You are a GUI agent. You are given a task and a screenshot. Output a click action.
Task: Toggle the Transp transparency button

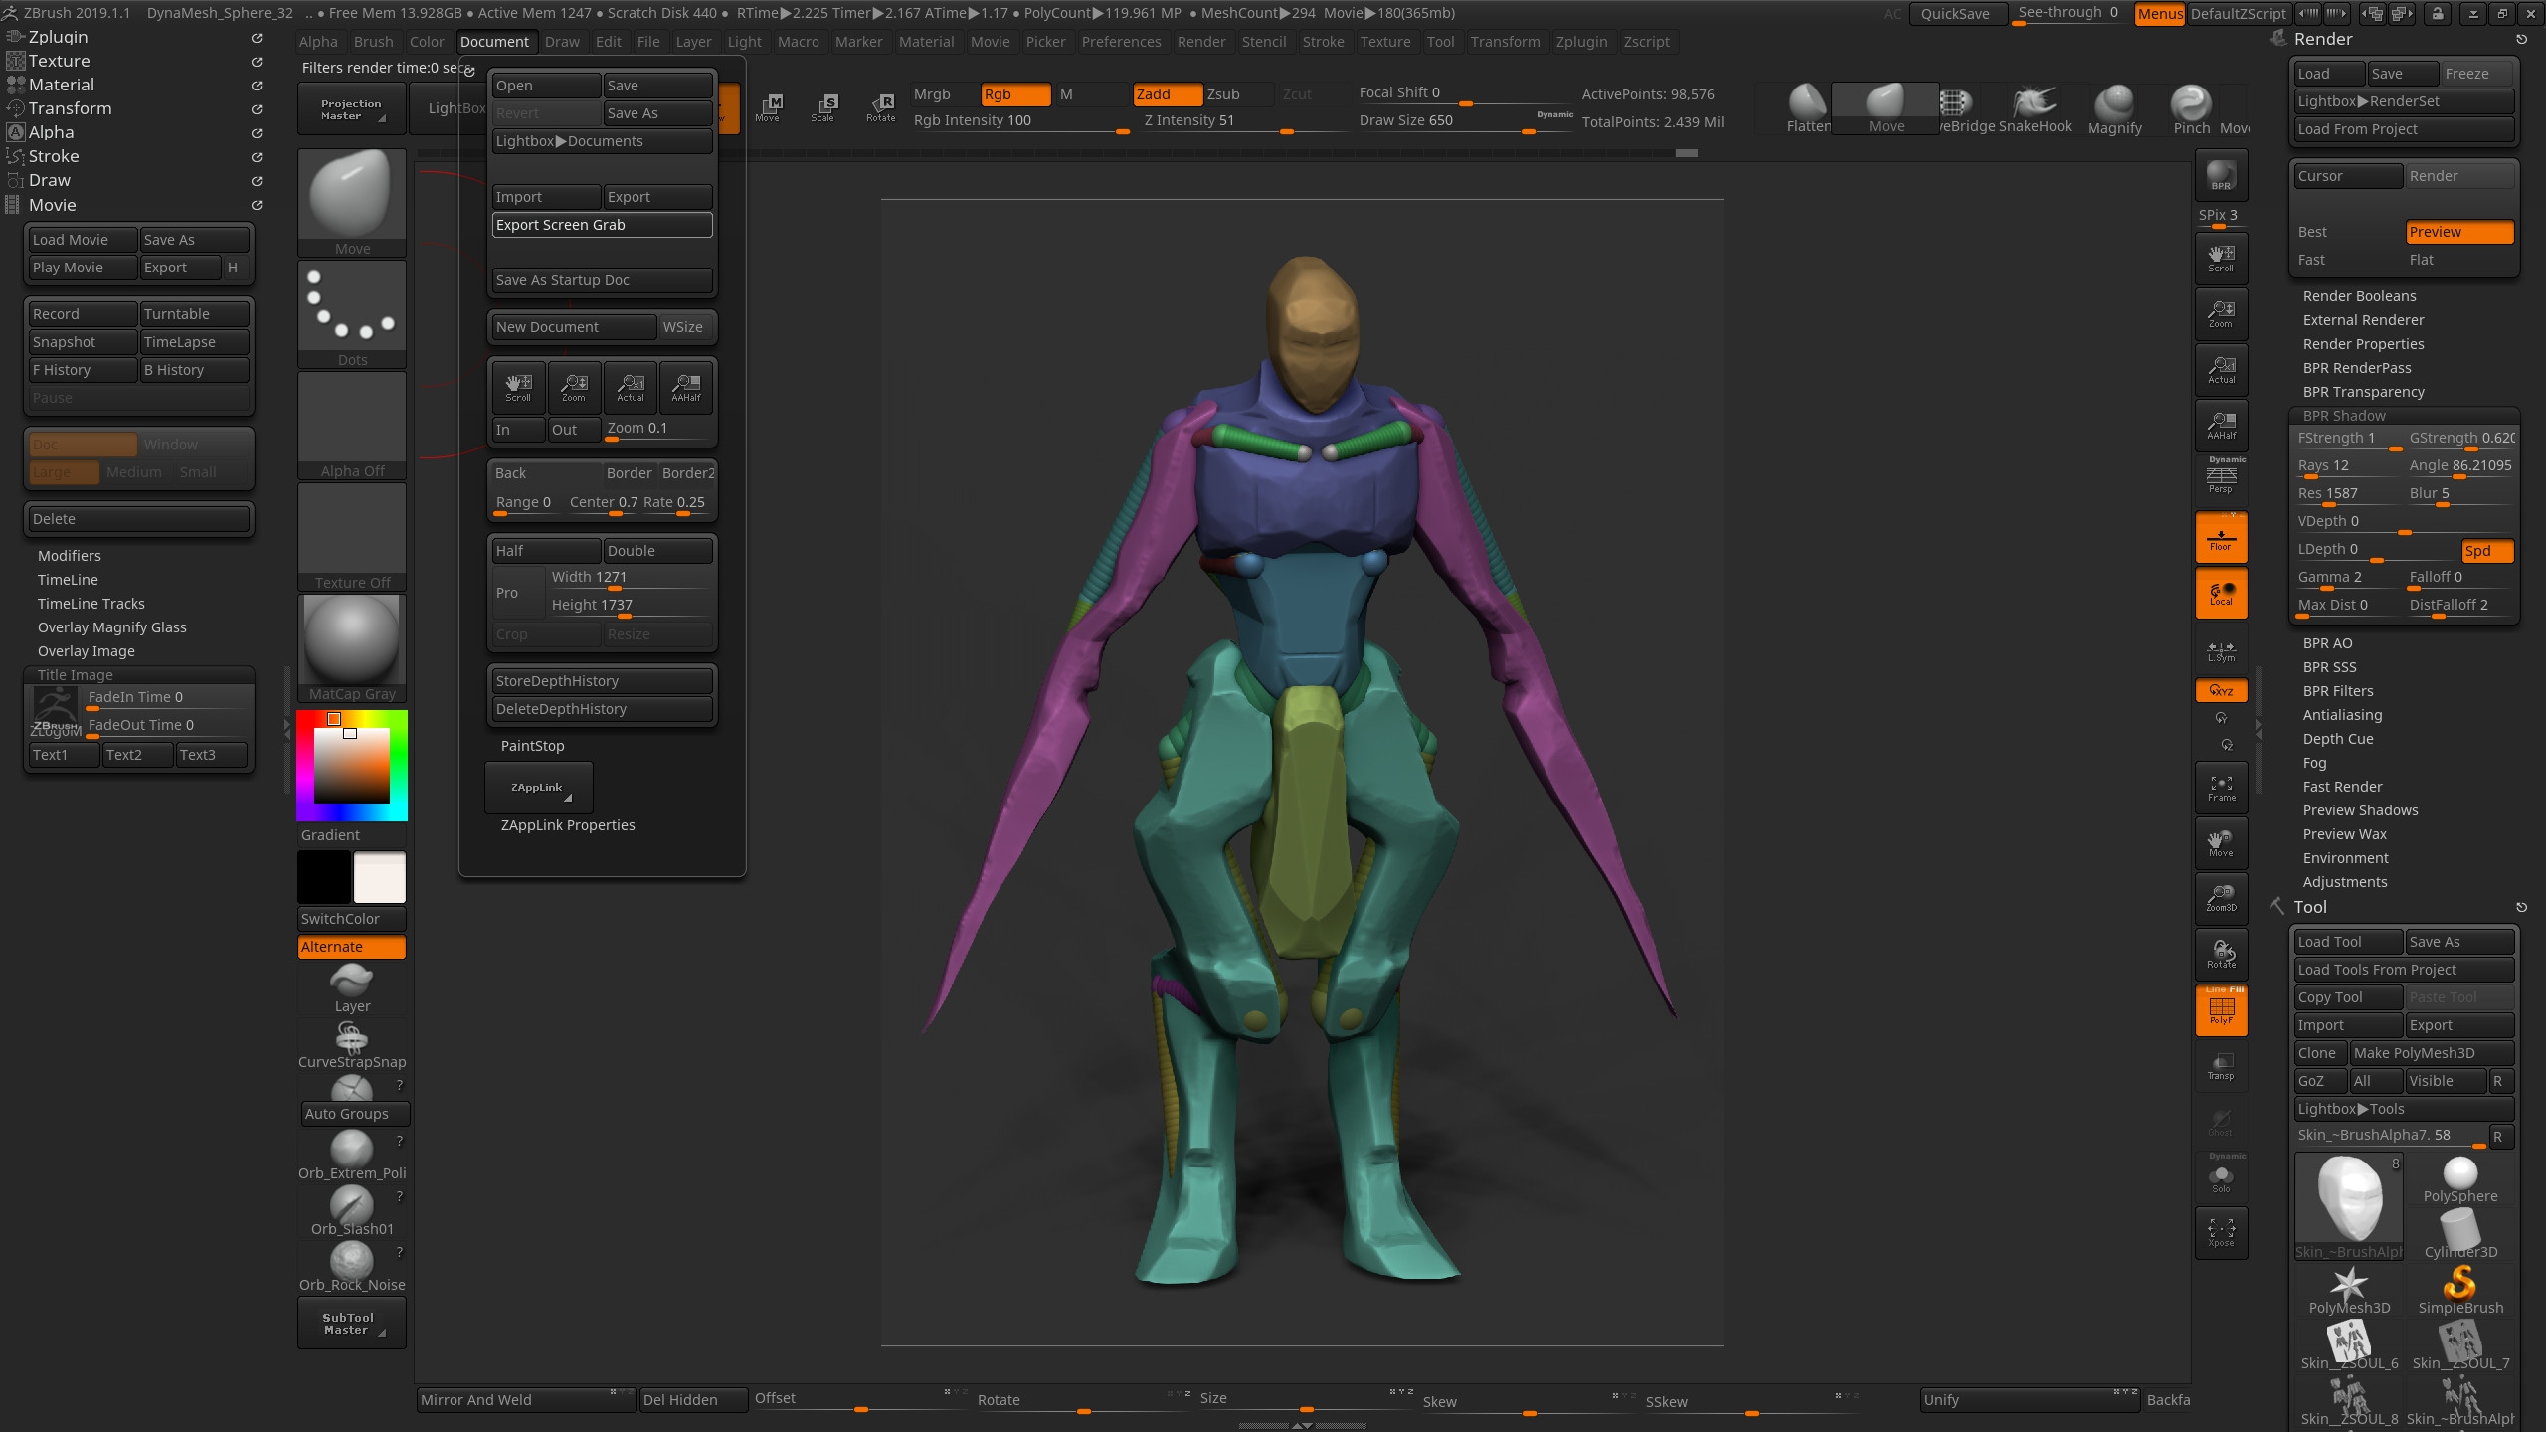pyautogui.click(x=2221, y=1065)
